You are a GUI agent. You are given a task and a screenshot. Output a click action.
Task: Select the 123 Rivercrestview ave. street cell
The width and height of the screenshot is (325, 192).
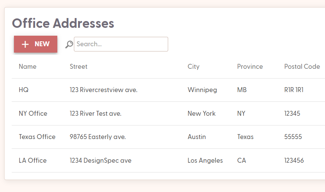coord(104,90)
